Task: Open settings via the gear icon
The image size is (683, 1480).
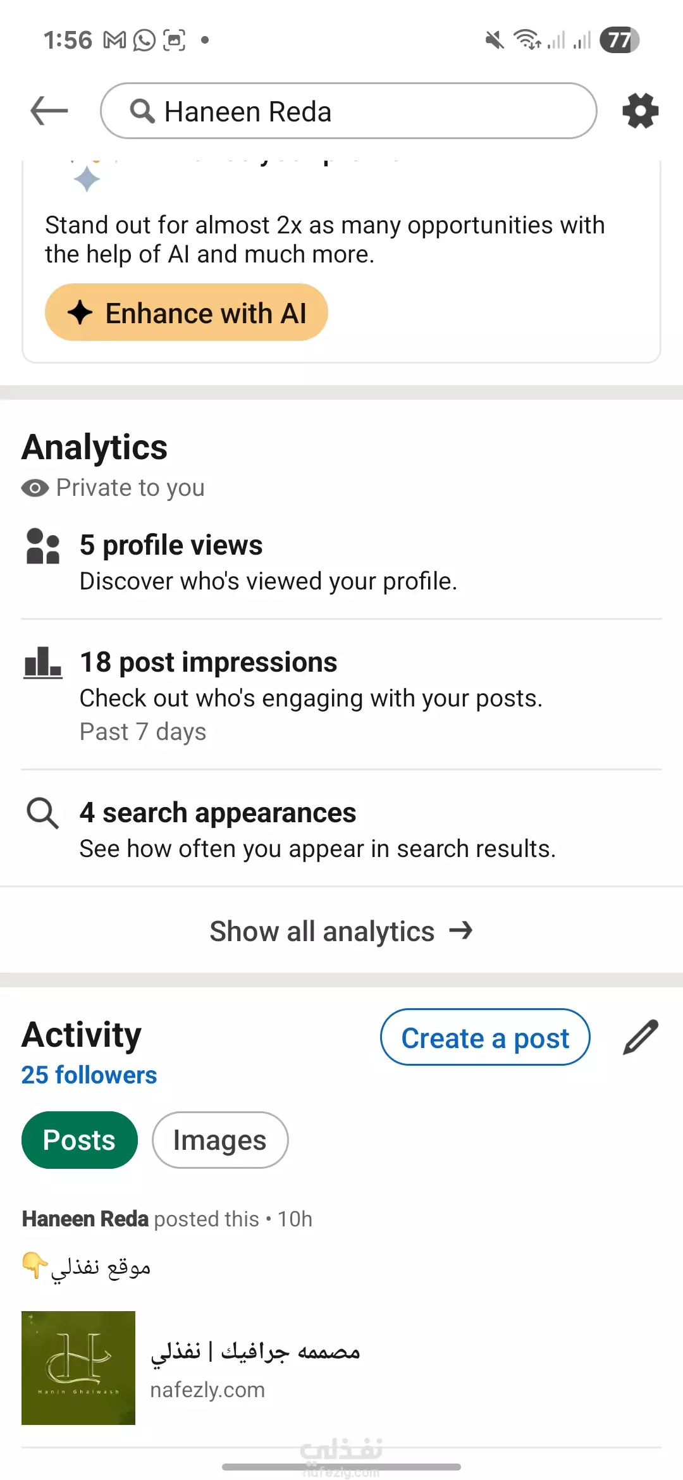Action: (x=640, y=111)
